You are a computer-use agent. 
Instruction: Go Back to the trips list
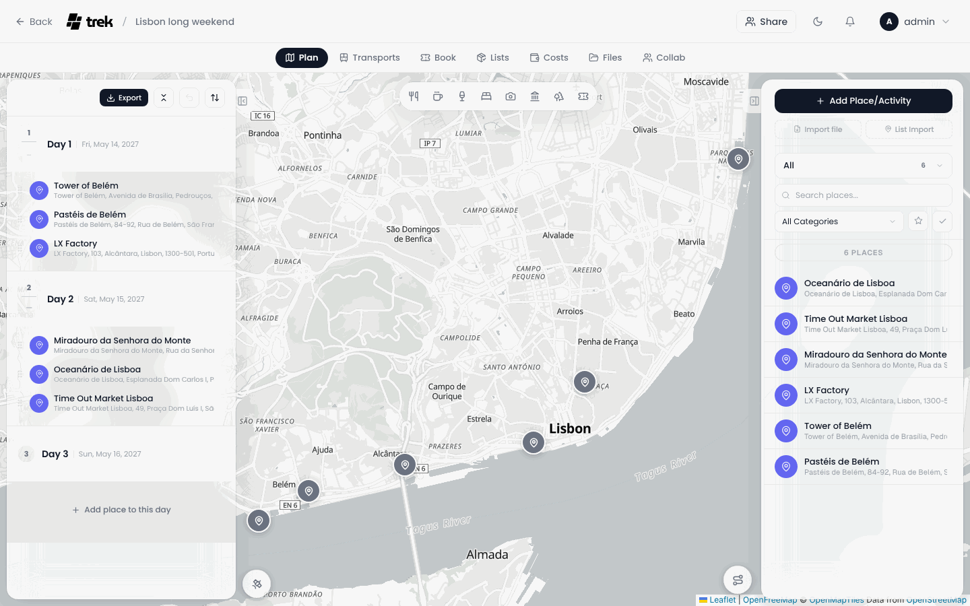(x=34, y=22)
